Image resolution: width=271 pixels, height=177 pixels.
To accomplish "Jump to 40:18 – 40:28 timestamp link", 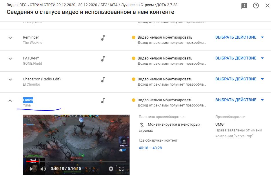I will [150, 148].
